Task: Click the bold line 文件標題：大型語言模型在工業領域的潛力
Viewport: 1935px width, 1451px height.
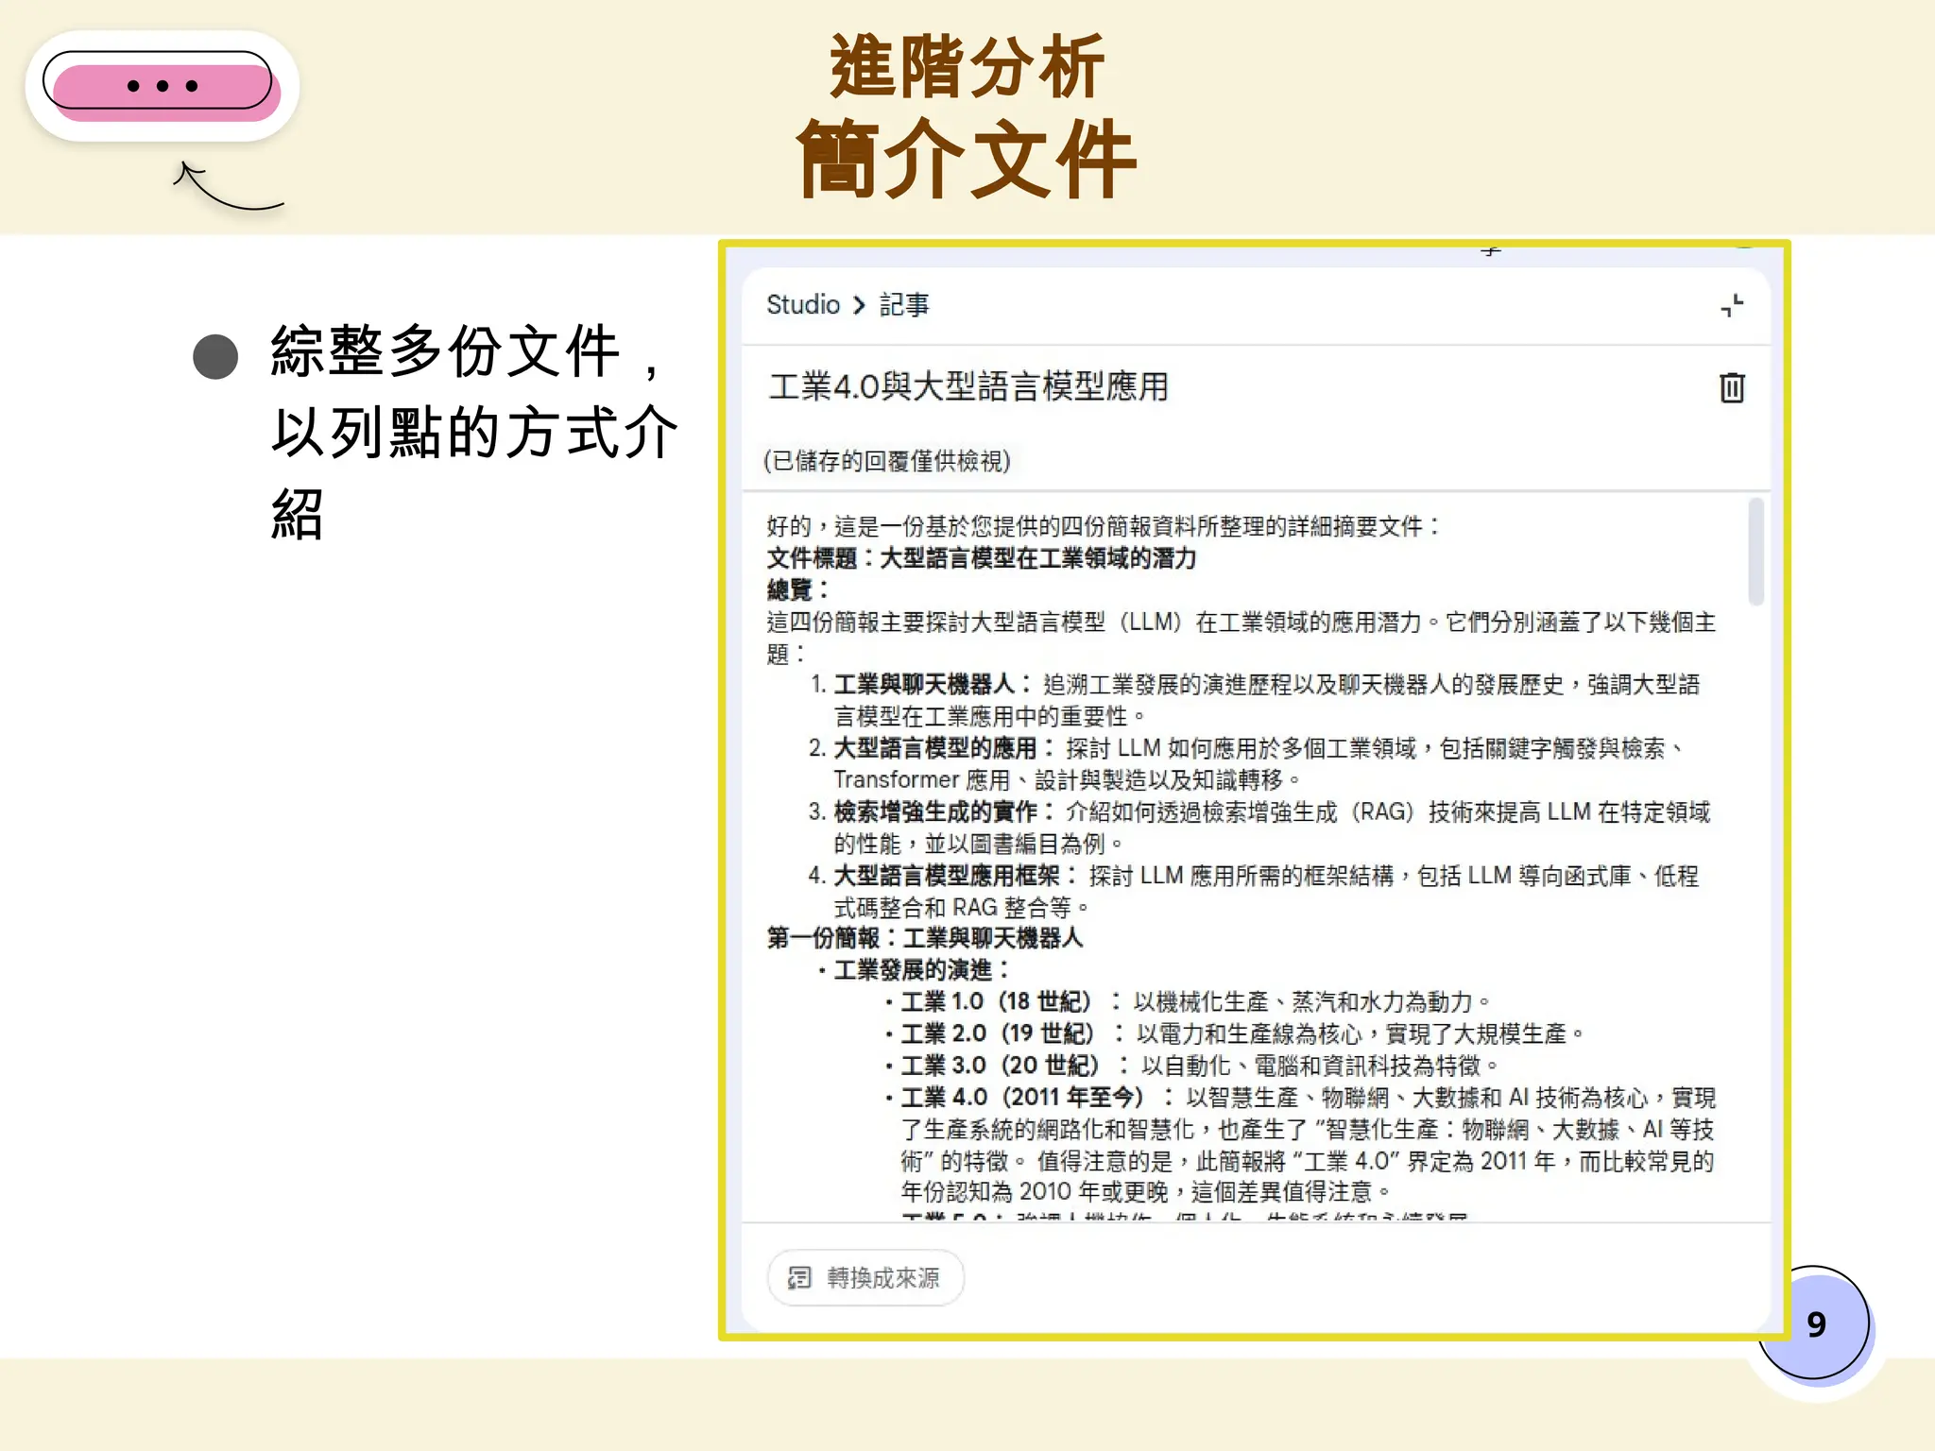Action: tap(982, 558)
